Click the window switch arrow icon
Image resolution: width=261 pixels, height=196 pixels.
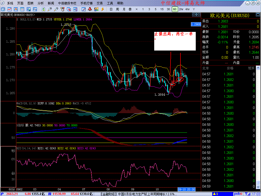click(69, 9)
